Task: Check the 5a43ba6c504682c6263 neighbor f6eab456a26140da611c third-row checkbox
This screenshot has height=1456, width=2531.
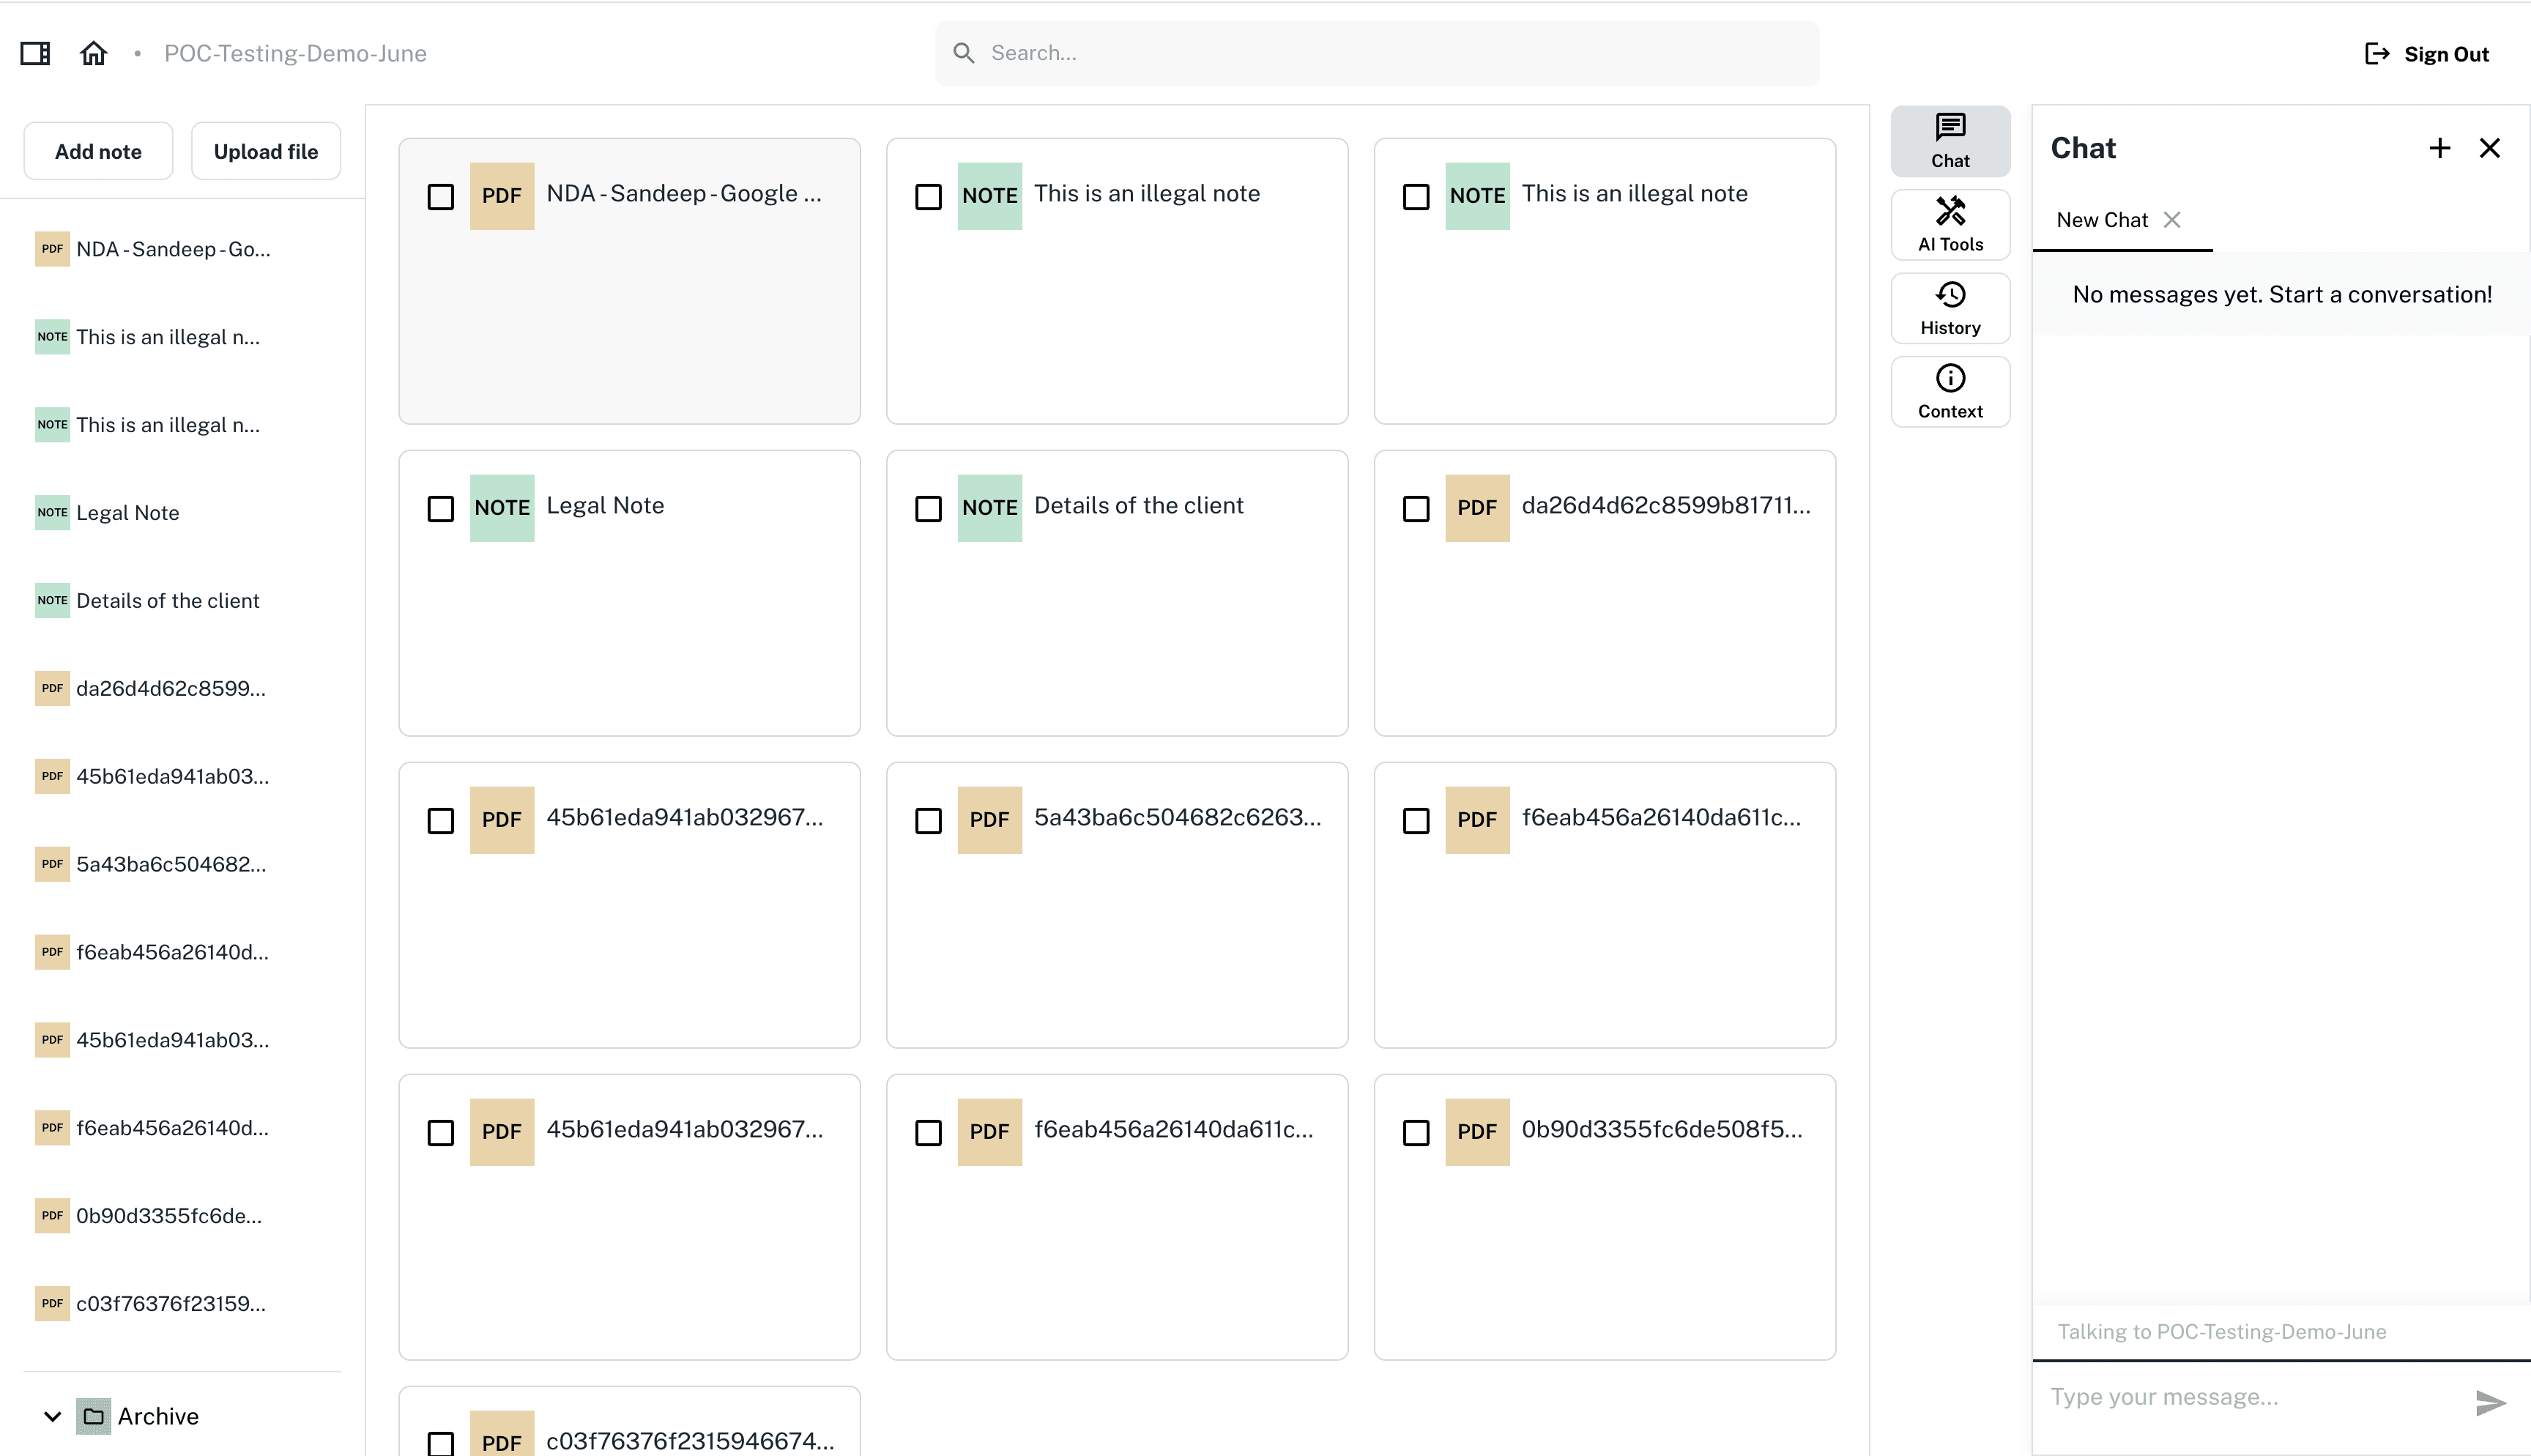Action: [1416, 821]
